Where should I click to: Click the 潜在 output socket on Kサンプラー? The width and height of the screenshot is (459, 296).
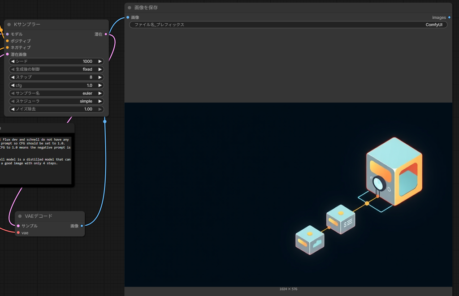[x=106, y=34]
